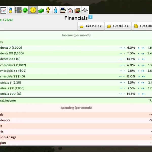Decrease the 11.5% tax with double minus

point(121,53)
